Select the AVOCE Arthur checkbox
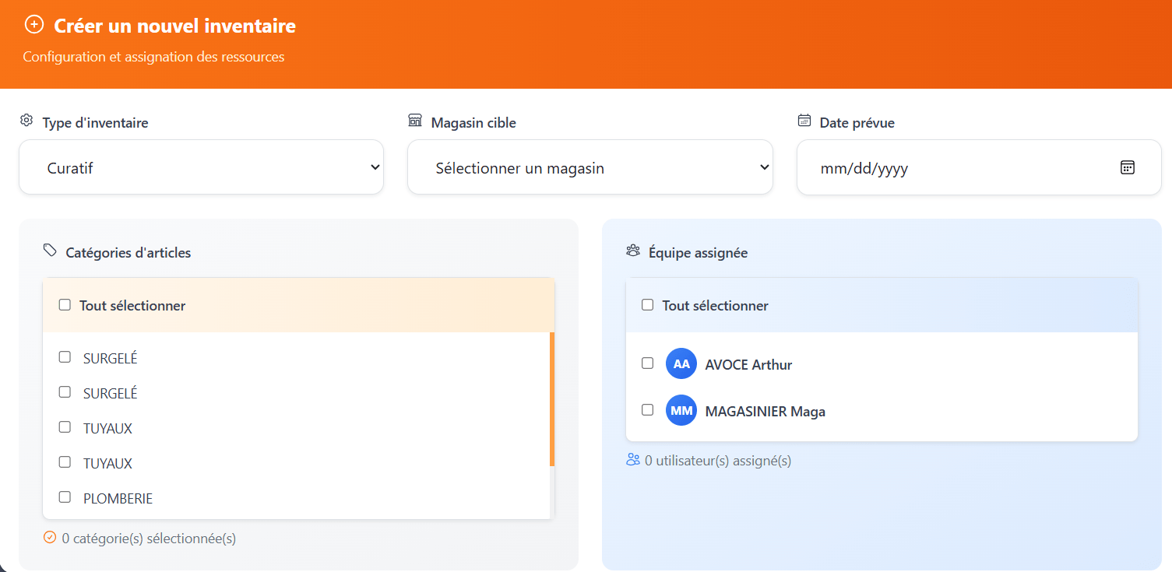This screenshot has width=1172, height=572. (647, 363)
